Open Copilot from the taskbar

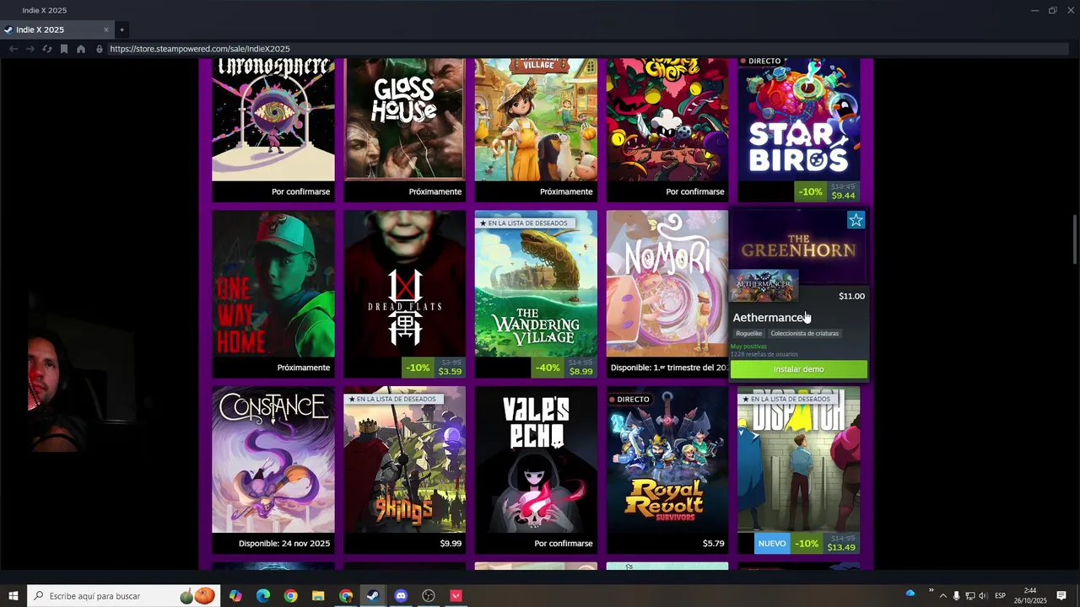click(x=235, y=596)
